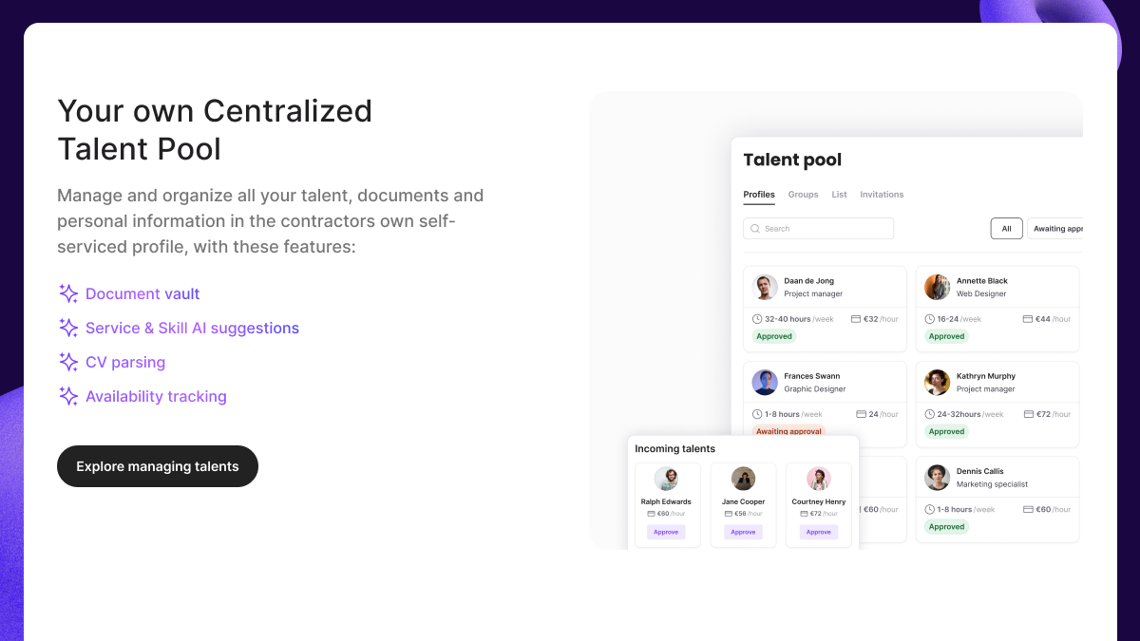The image size is (1140, 641).
Task: Select the List tab
Action: (x=839, y=194)
